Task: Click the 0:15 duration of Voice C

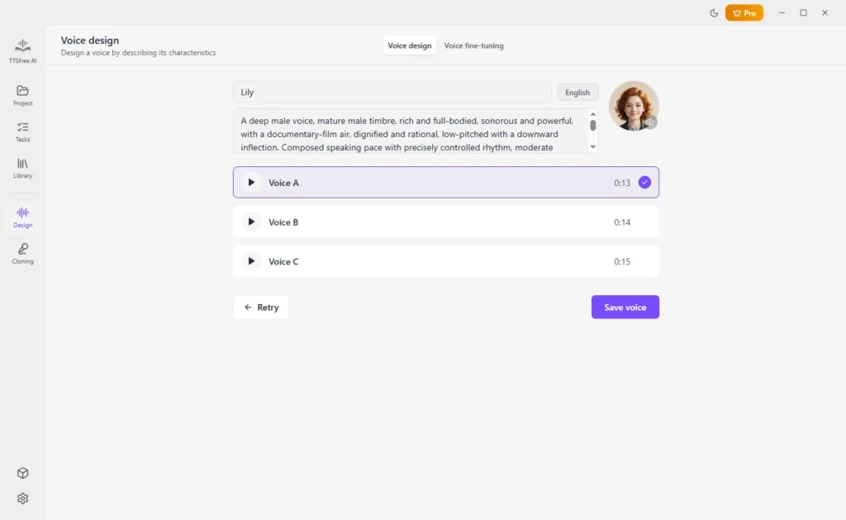Action: (621, 262)
